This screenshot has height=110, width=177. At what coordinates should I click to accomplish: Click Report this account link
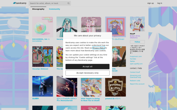point(137,84)
